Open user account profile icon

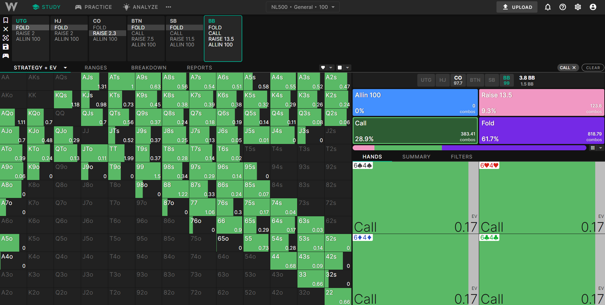tap(593, 7)
